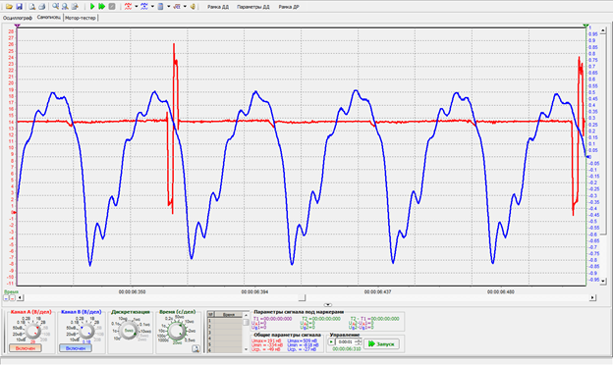Open dropdown arrow next to red waveform icon

[136, 6]
